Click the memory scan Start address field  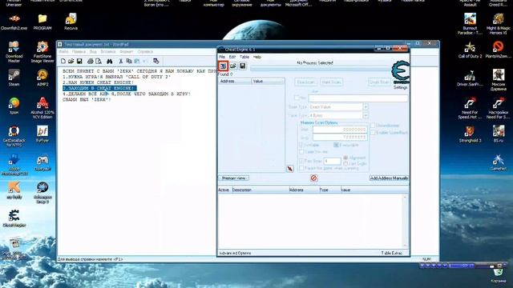pos(340,130)
